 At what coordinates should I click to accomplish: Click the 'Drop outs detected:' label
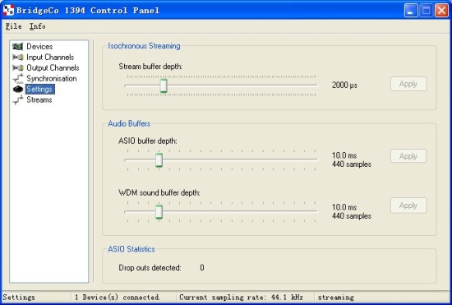point(150,267)
